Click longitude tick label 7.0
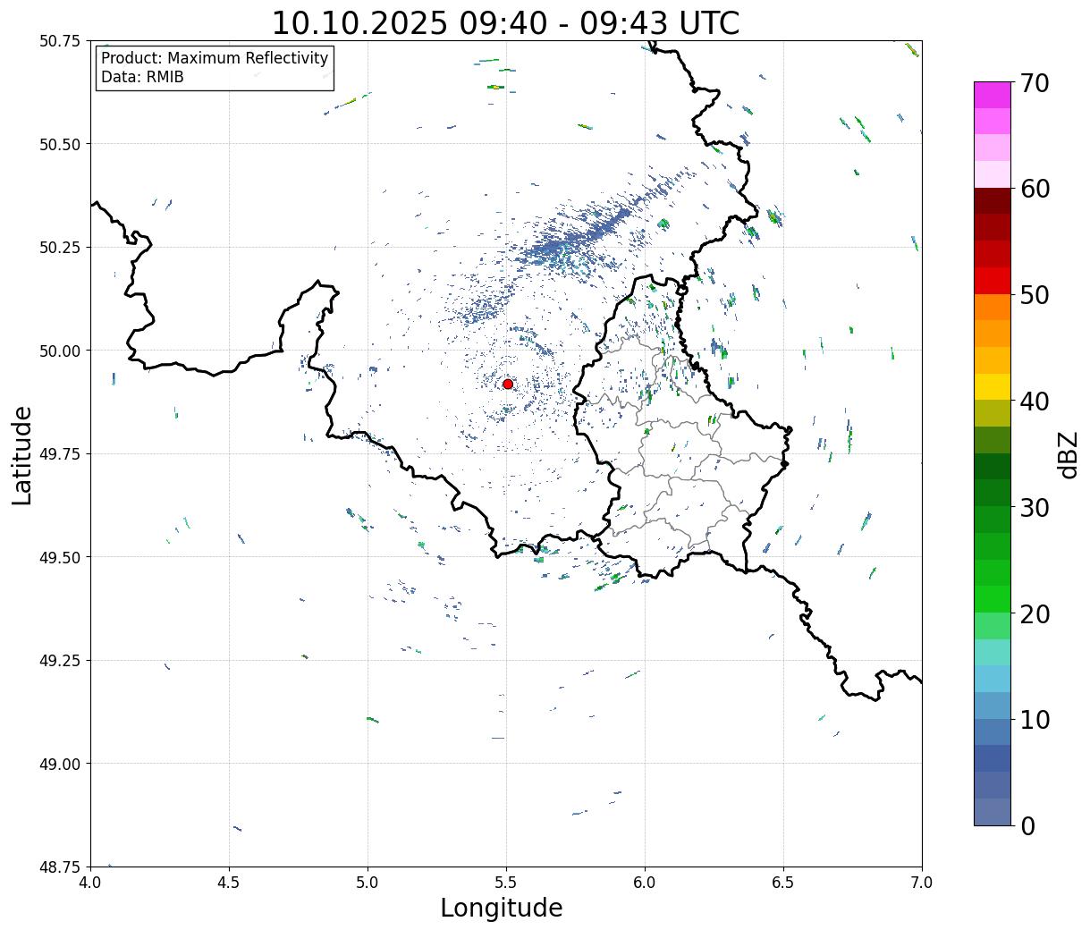This screenshot has height=930, width=1090. pos(922,883)
